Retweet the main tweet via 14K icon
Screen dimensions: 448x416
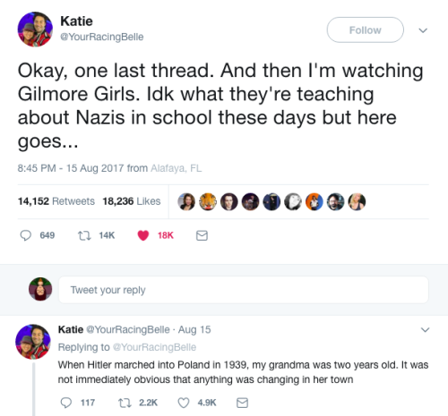point(84,236)
